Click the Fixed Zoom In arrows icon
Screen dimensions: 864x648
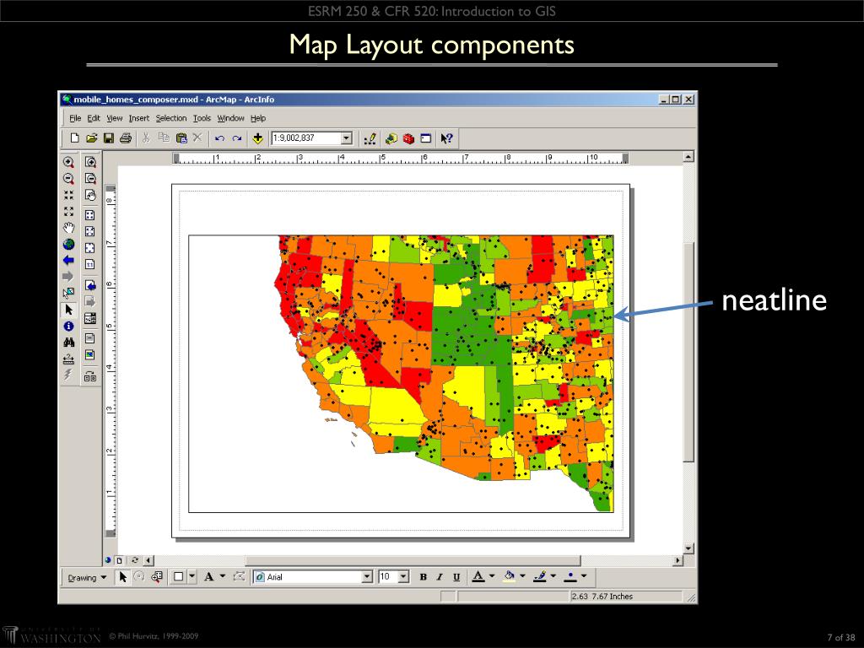(x=68, y=195)
